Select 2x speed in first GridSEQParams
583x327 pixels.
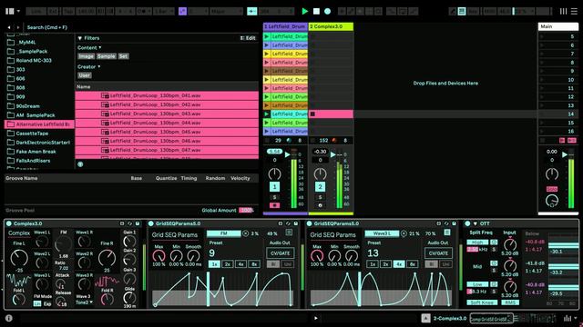click(228, 264)
